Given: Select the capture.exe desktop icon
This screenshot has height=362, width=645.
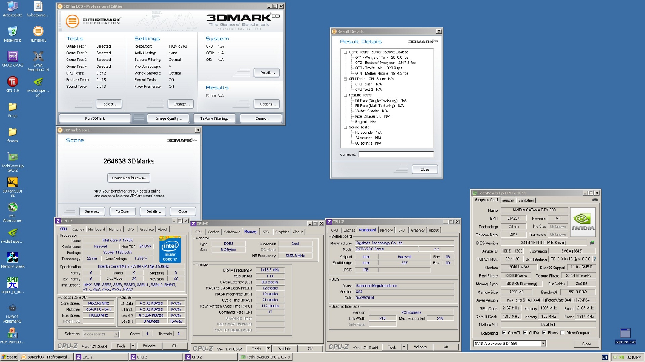Looking at the screenshot, I should 625,336.
